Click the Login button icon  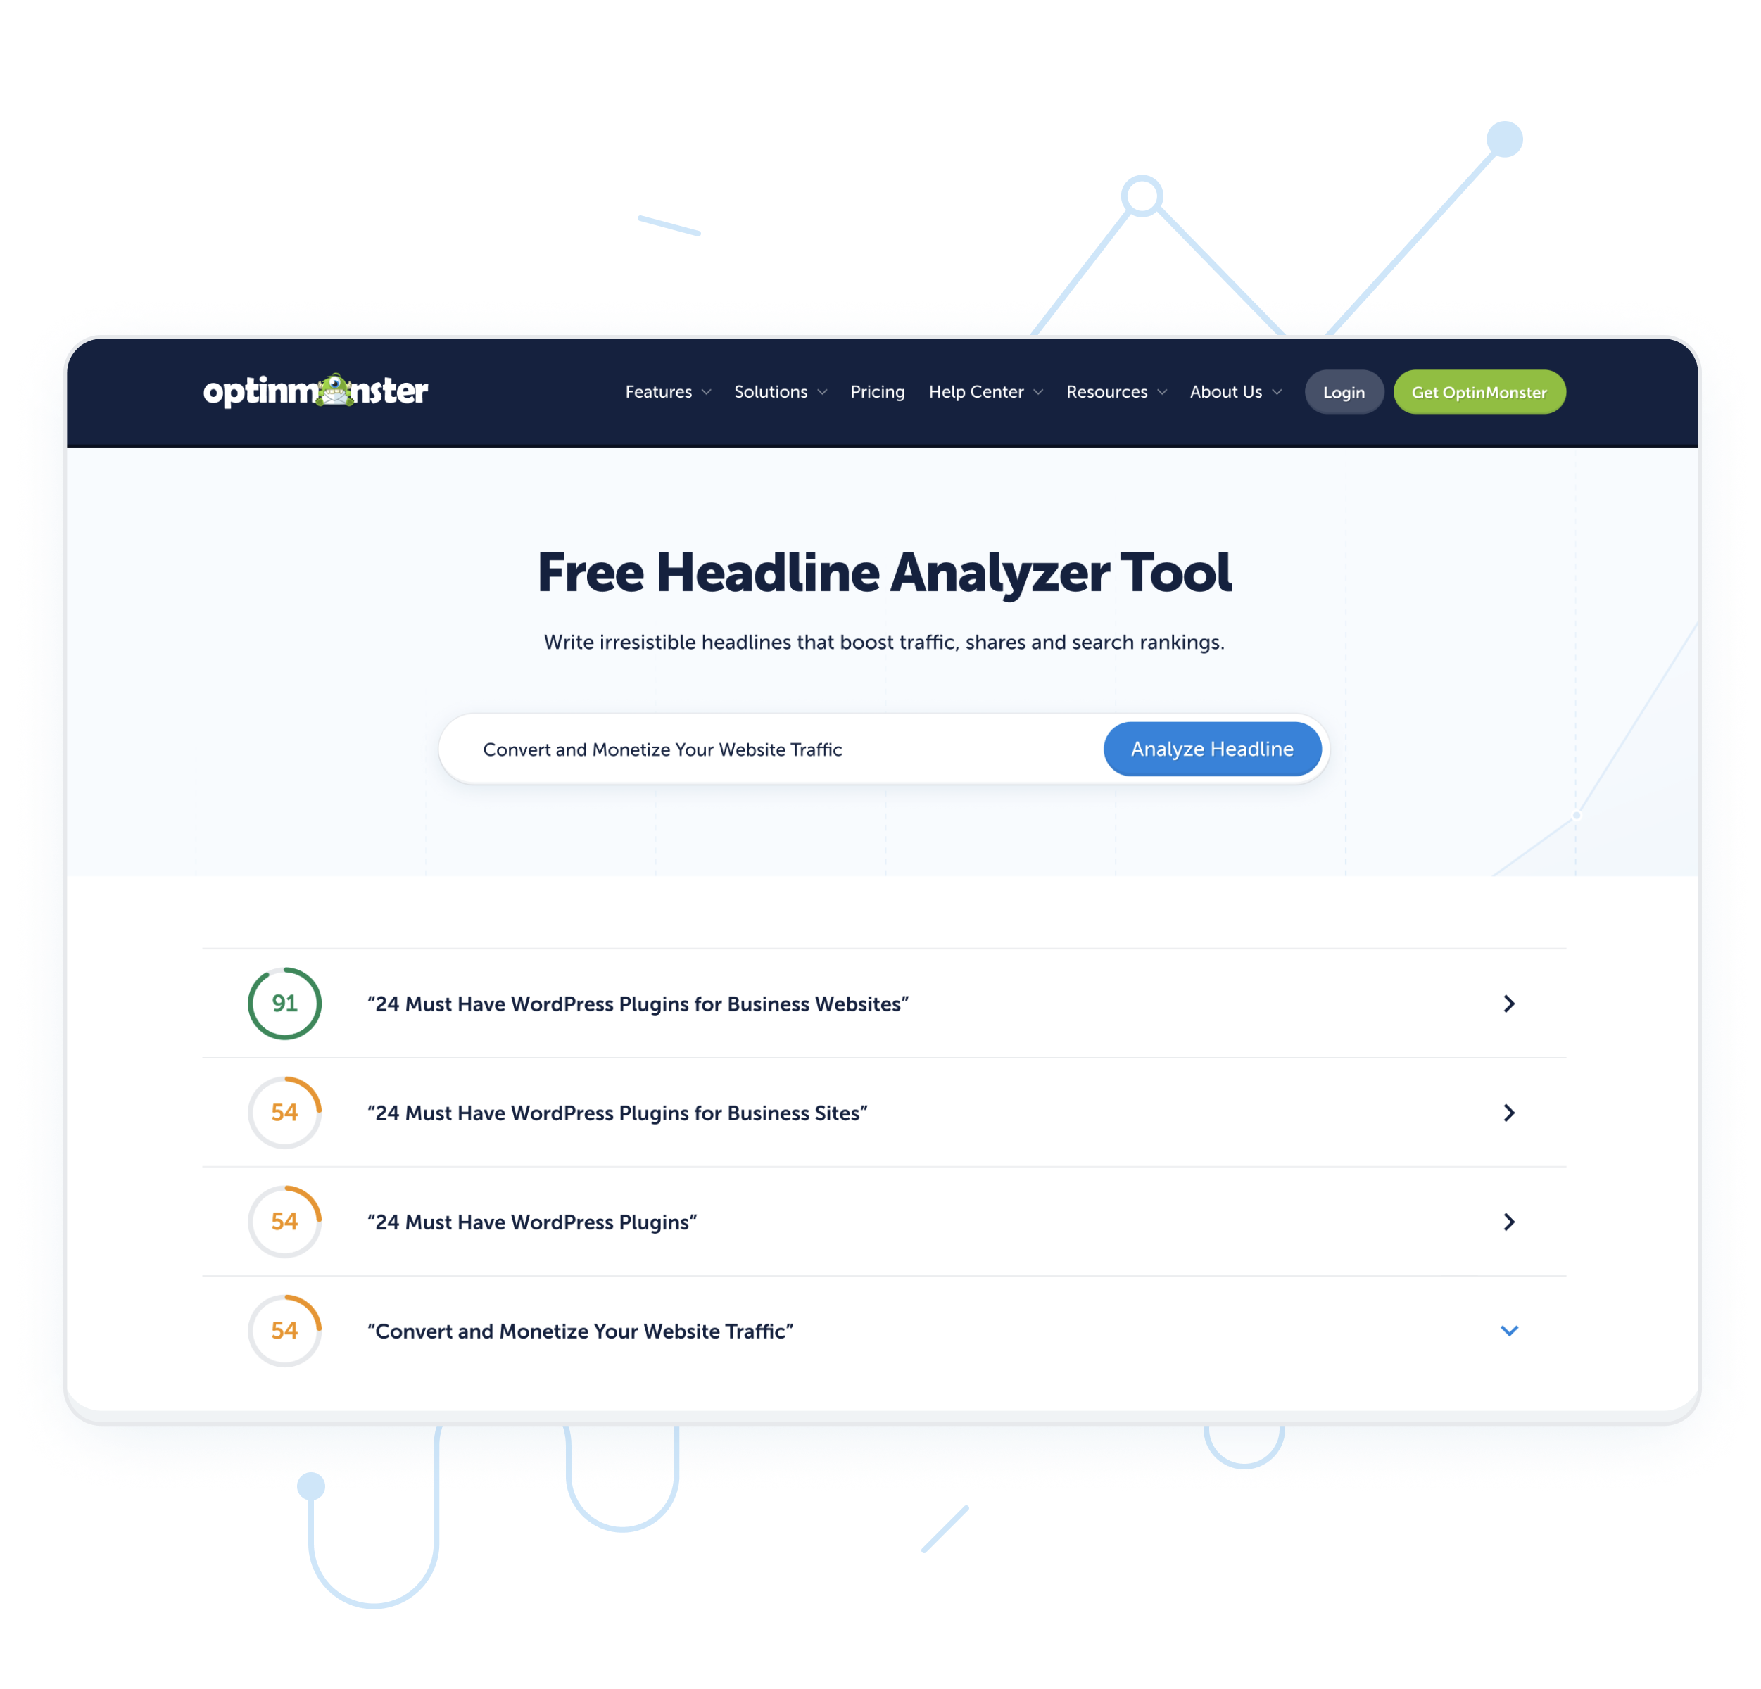click(1344, 391)
